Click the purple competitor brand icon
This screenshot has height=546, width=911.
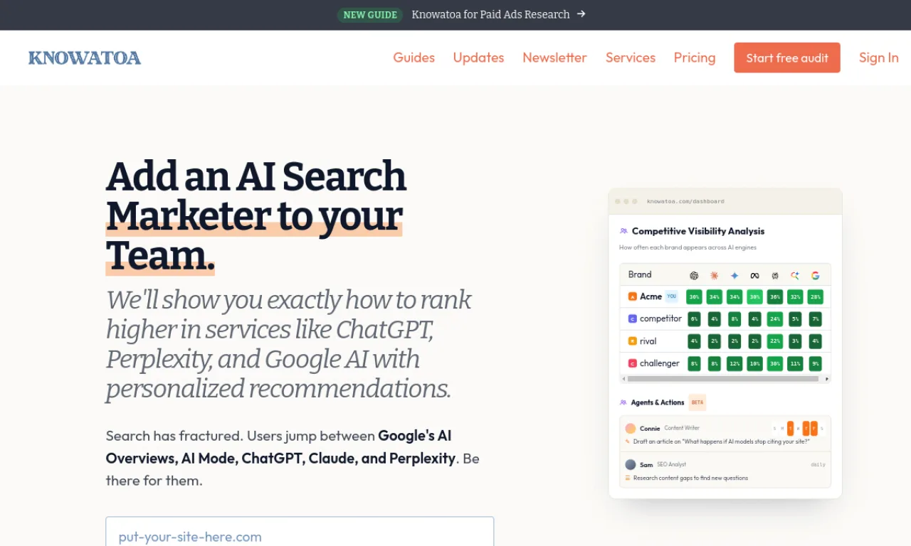click(x=633, y=319)
